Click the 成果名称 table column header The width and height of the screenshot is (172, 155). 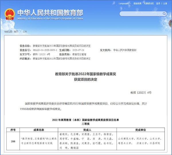point(38,130)
